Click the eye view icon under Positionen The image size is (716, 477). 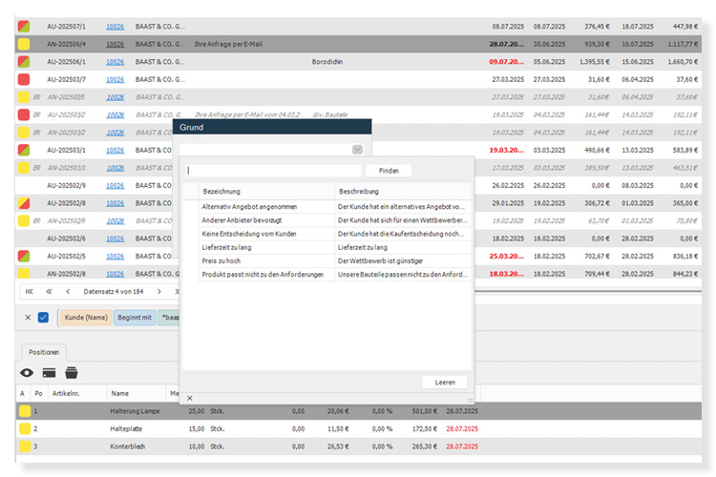(x=27, y=373)
